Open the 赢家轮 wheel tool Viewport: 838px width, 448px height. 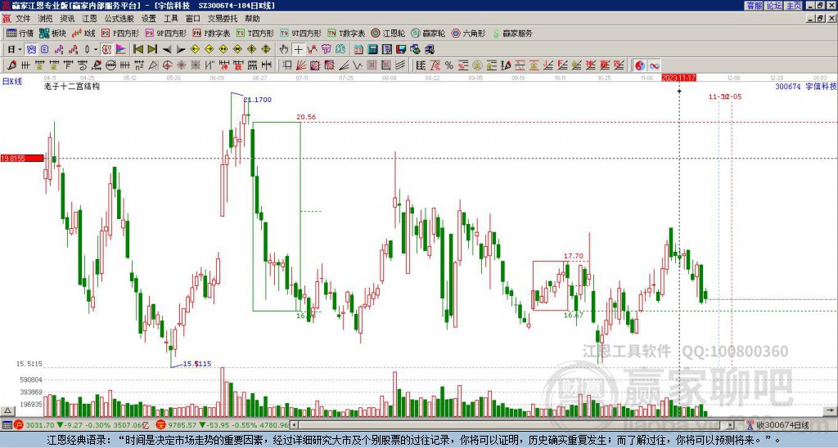coord(428,33)
